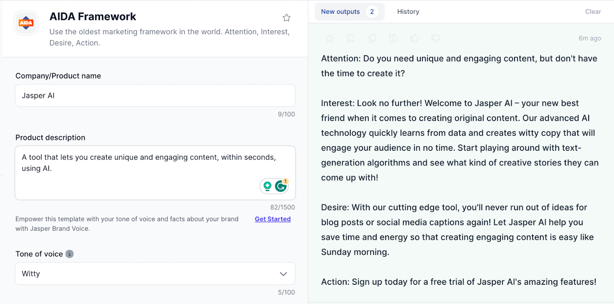Image resolution: width=614 pixels, height=304 pixels.
Task: Click the 'Desire:' paragraph of output
Action: click(457, 230)
